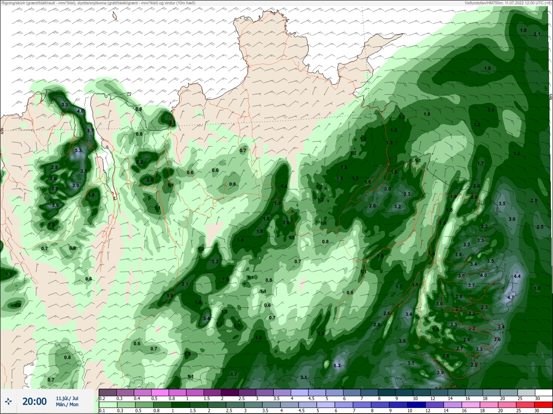Click the 5.3 precipitation value on the map

point(78,150)
